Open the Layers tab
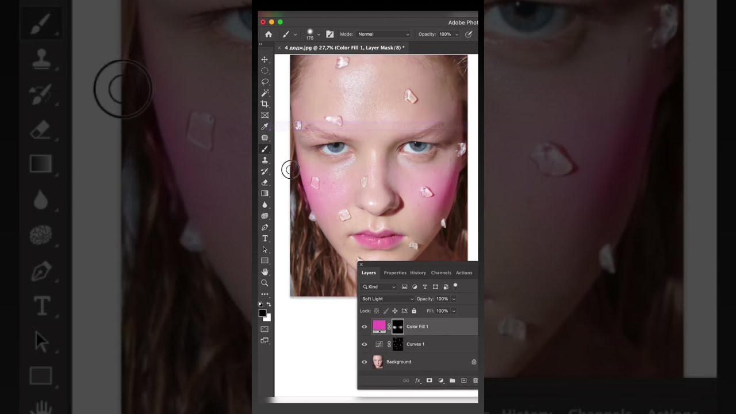 click(369, 273)
